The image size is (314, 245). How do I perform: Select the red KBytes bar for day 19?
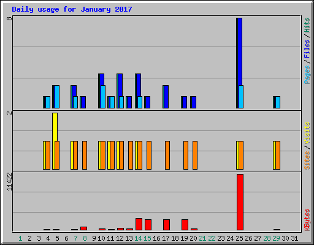click(185, 225)
